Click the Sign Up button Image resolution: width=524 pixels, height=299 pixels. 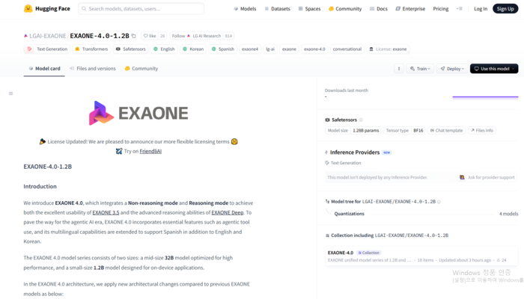[505, 9]
